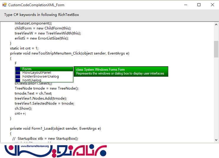The image size is (219, 158).
Task: Click the 'Type C# keywords' label
Action: tap(42, 15)
